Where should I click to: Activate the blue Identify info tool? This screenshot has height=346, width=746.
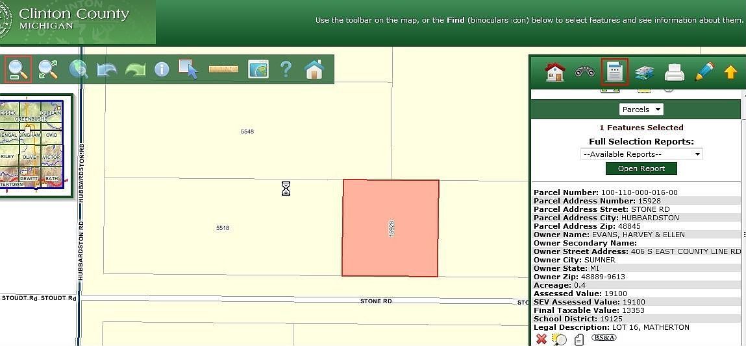[162, 69]
